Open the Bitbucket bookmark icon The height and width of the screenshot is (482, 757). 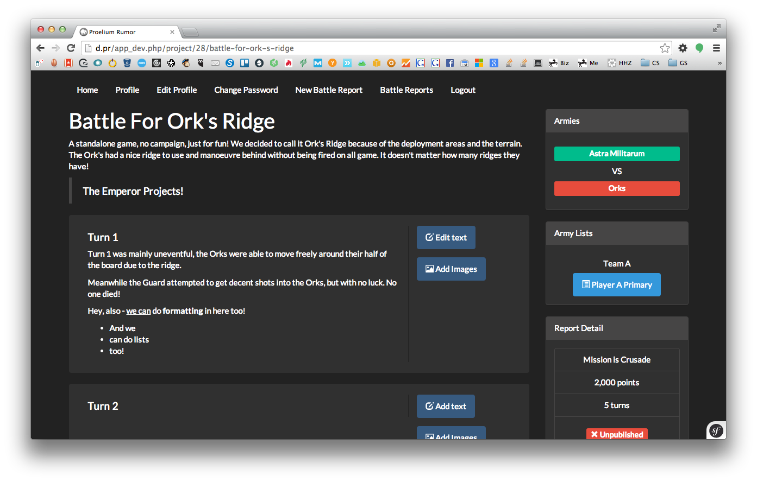[x=127, y=63]
